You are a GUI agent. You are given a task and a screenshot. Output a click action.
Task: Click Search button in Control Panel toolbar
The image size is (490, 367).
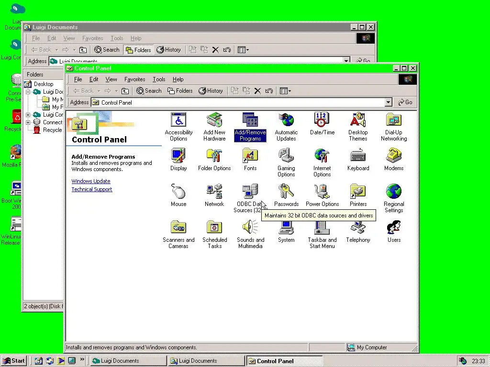pyautogui.click(x=149, y=91)
